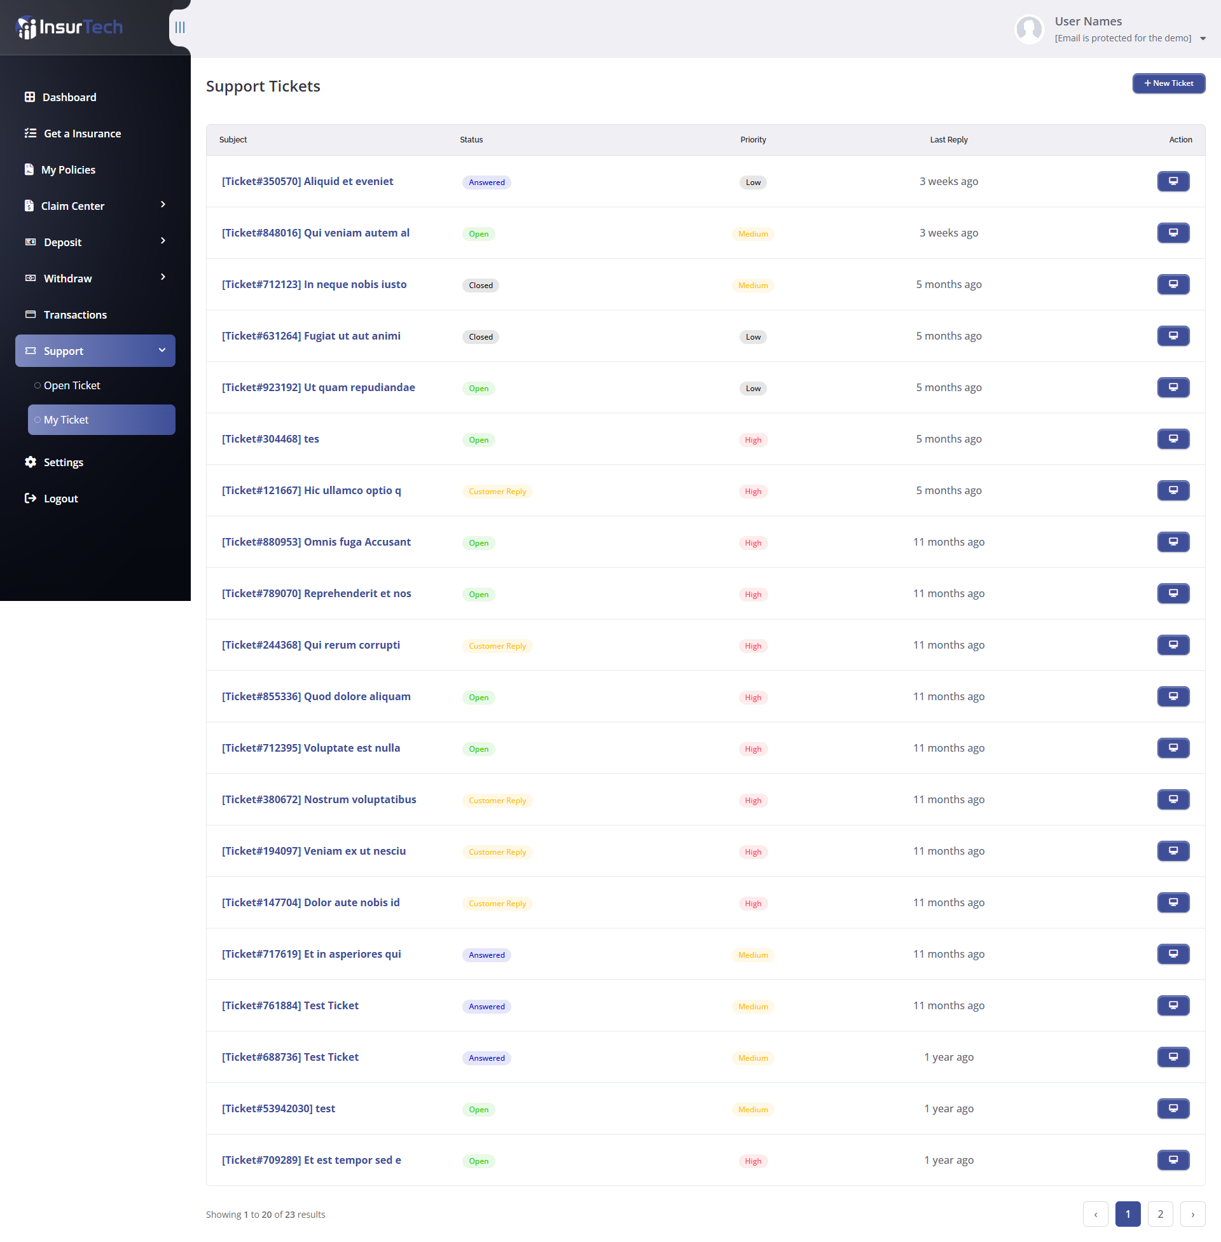Screen dimensions: 1221x1242
Task: Click the sidebar collapse hamburger icon
Action: point(180,27)
